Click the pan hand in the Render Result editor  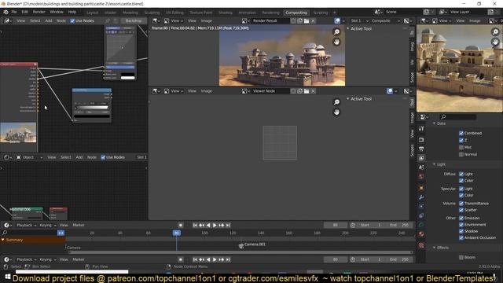[336, 42]
